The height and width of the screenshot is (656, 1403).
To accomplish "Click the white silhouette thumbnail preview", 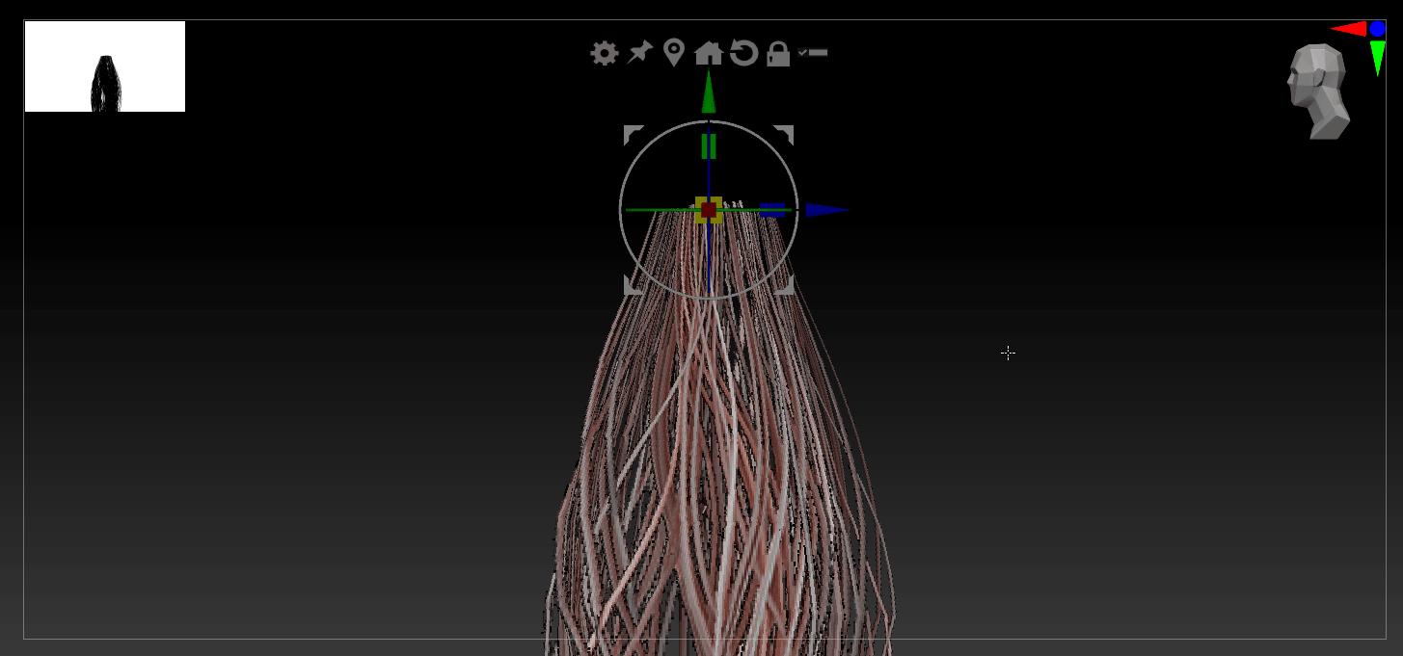I will pos(105,66).
